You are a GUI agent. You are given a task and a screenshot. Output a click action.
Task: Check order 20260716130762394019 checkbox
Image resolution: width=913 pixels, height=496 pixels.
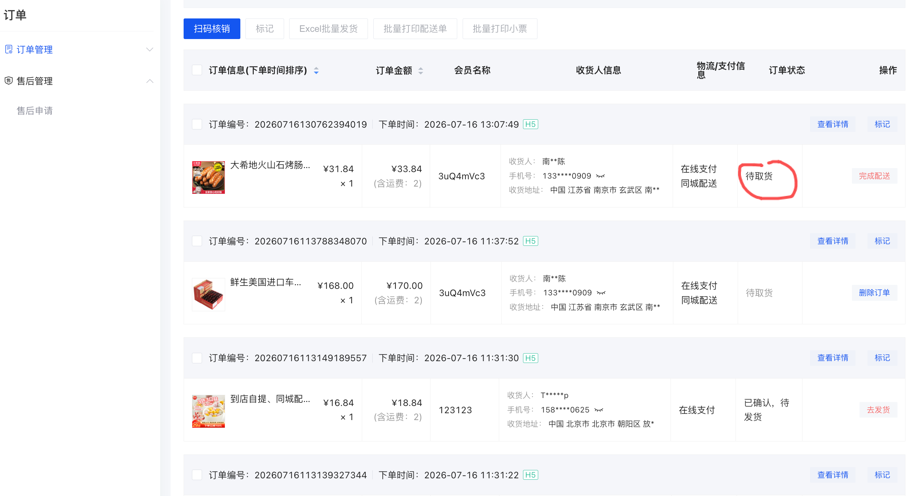[x=197, y=124]
